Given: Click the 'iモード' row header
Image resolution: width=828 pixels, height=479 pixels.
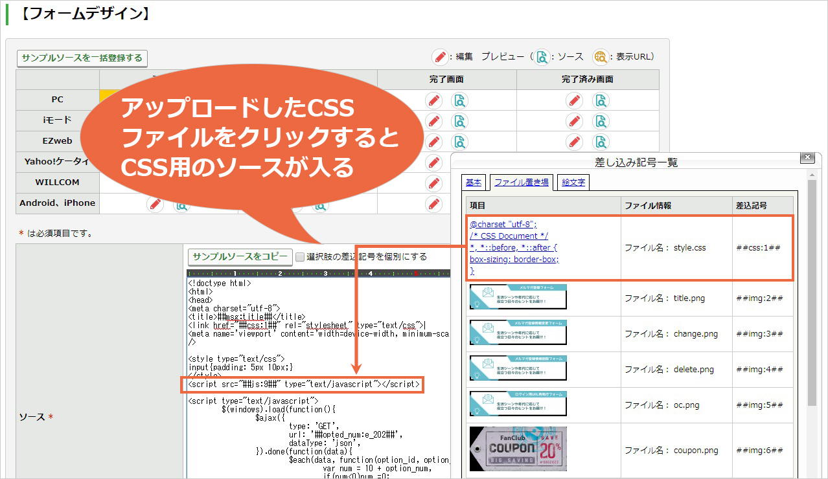Looking at the screenshot, I should (x=58, y=120).
